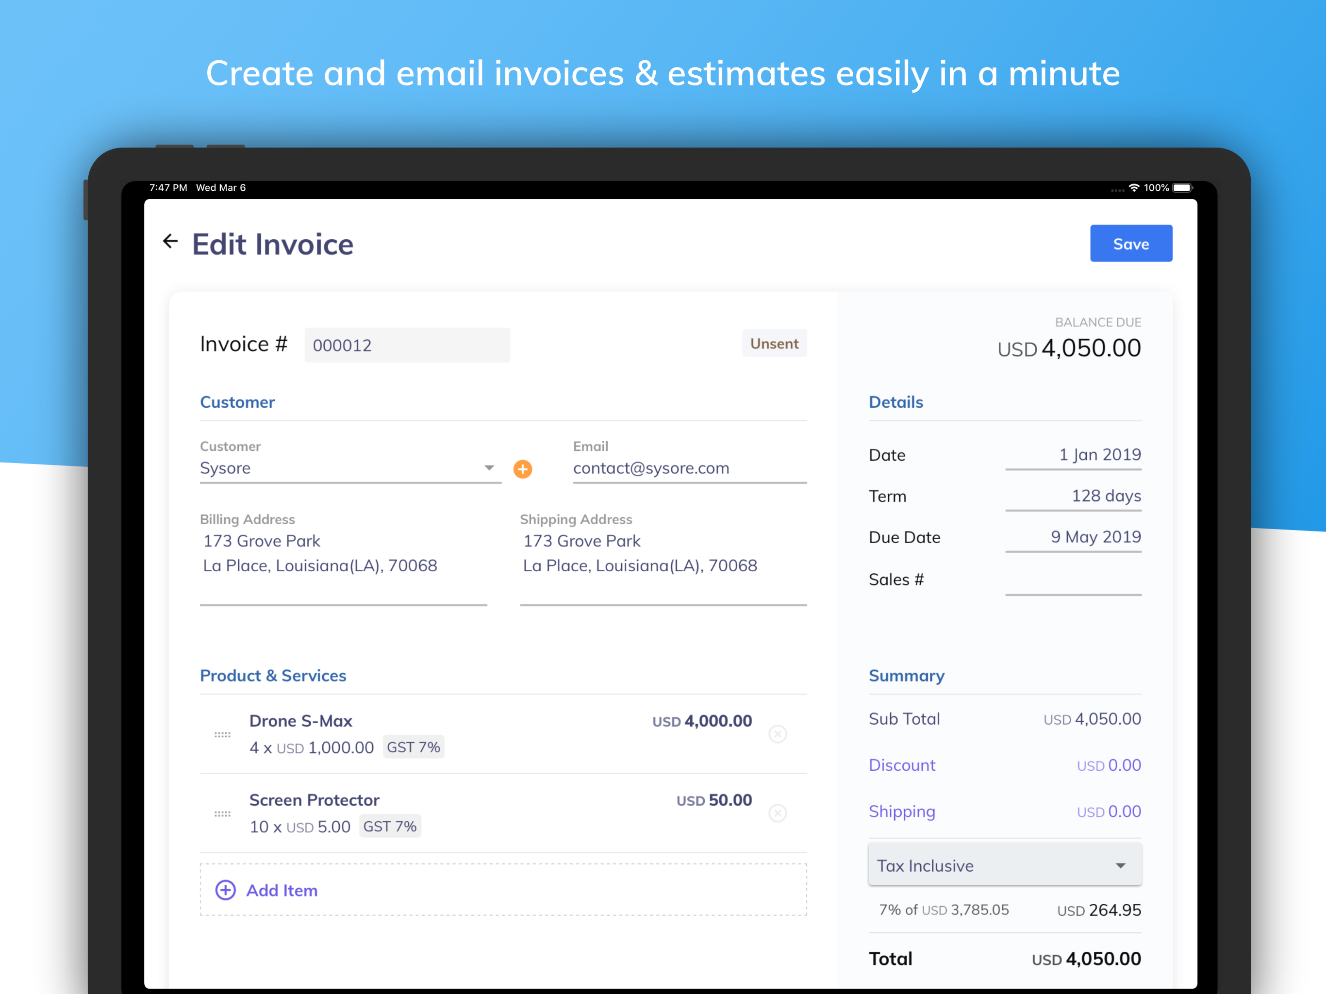Click the GST 7% tag on Drone S-Max
Viewport: 1326px width, 994px height.
point(414,747)
